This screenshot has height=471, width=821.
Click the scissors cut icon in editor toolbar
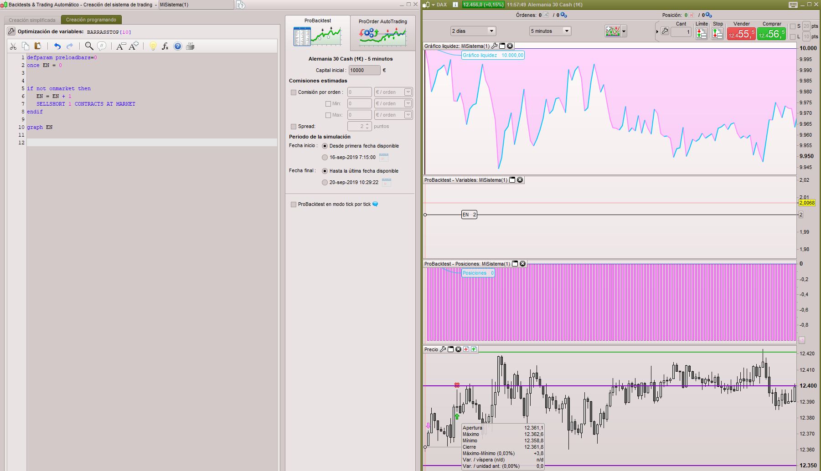[x=13, y=46]
